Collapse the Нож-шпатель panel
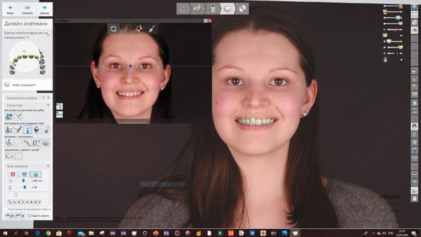Viewport: 421px width, 237px height. (x=48, y=166)
